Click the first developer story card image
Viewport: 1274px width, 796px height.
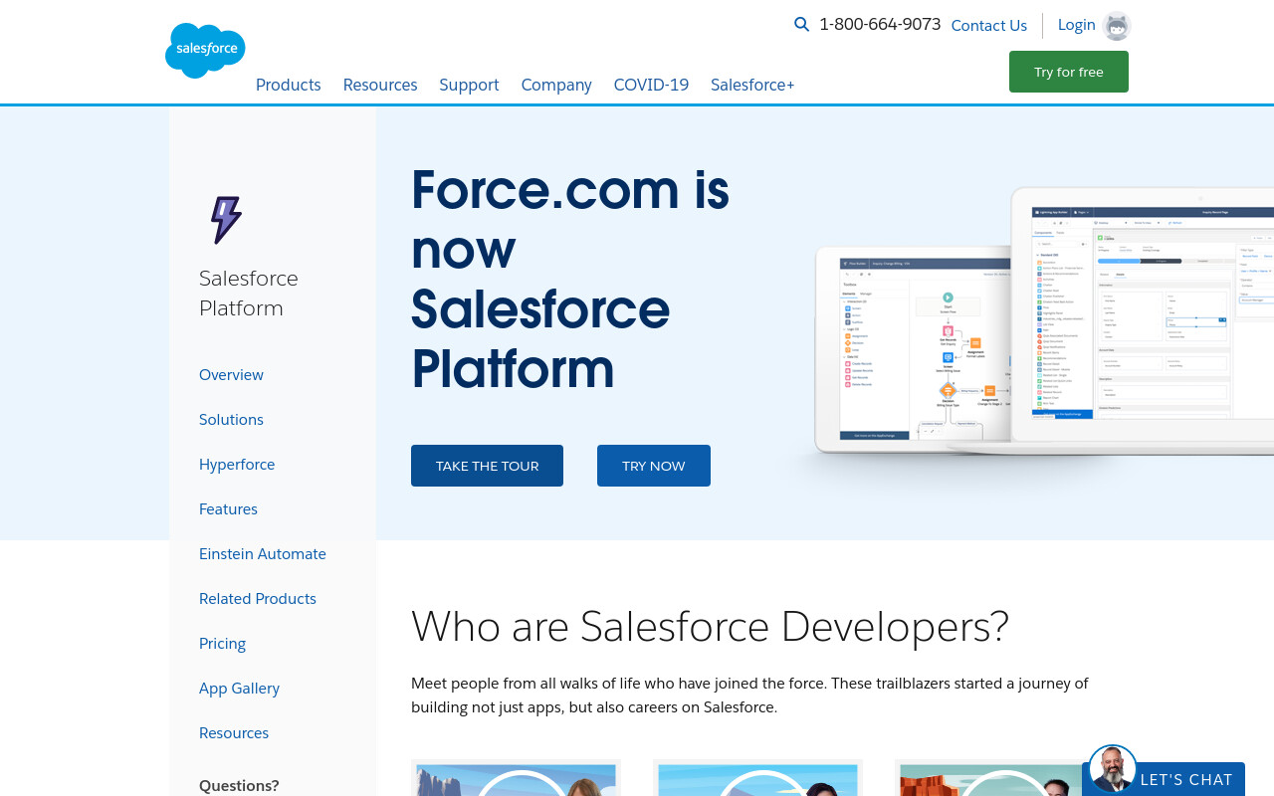pos(516,778)
